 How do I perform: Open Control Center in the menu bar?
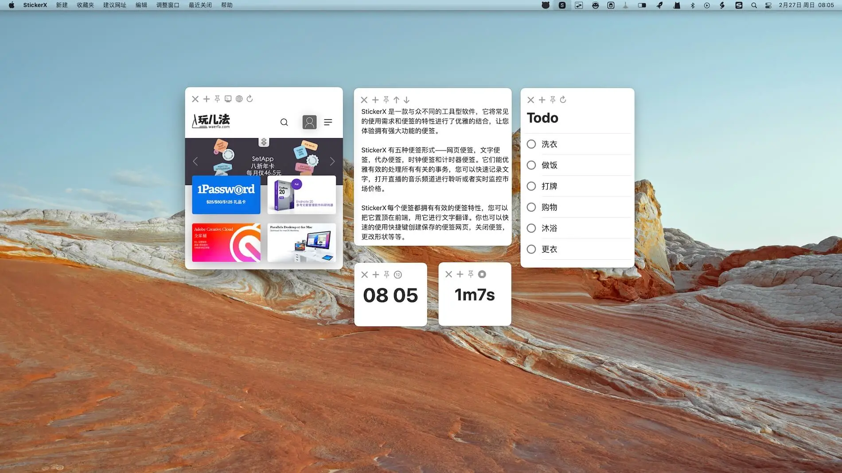point(768,5)
